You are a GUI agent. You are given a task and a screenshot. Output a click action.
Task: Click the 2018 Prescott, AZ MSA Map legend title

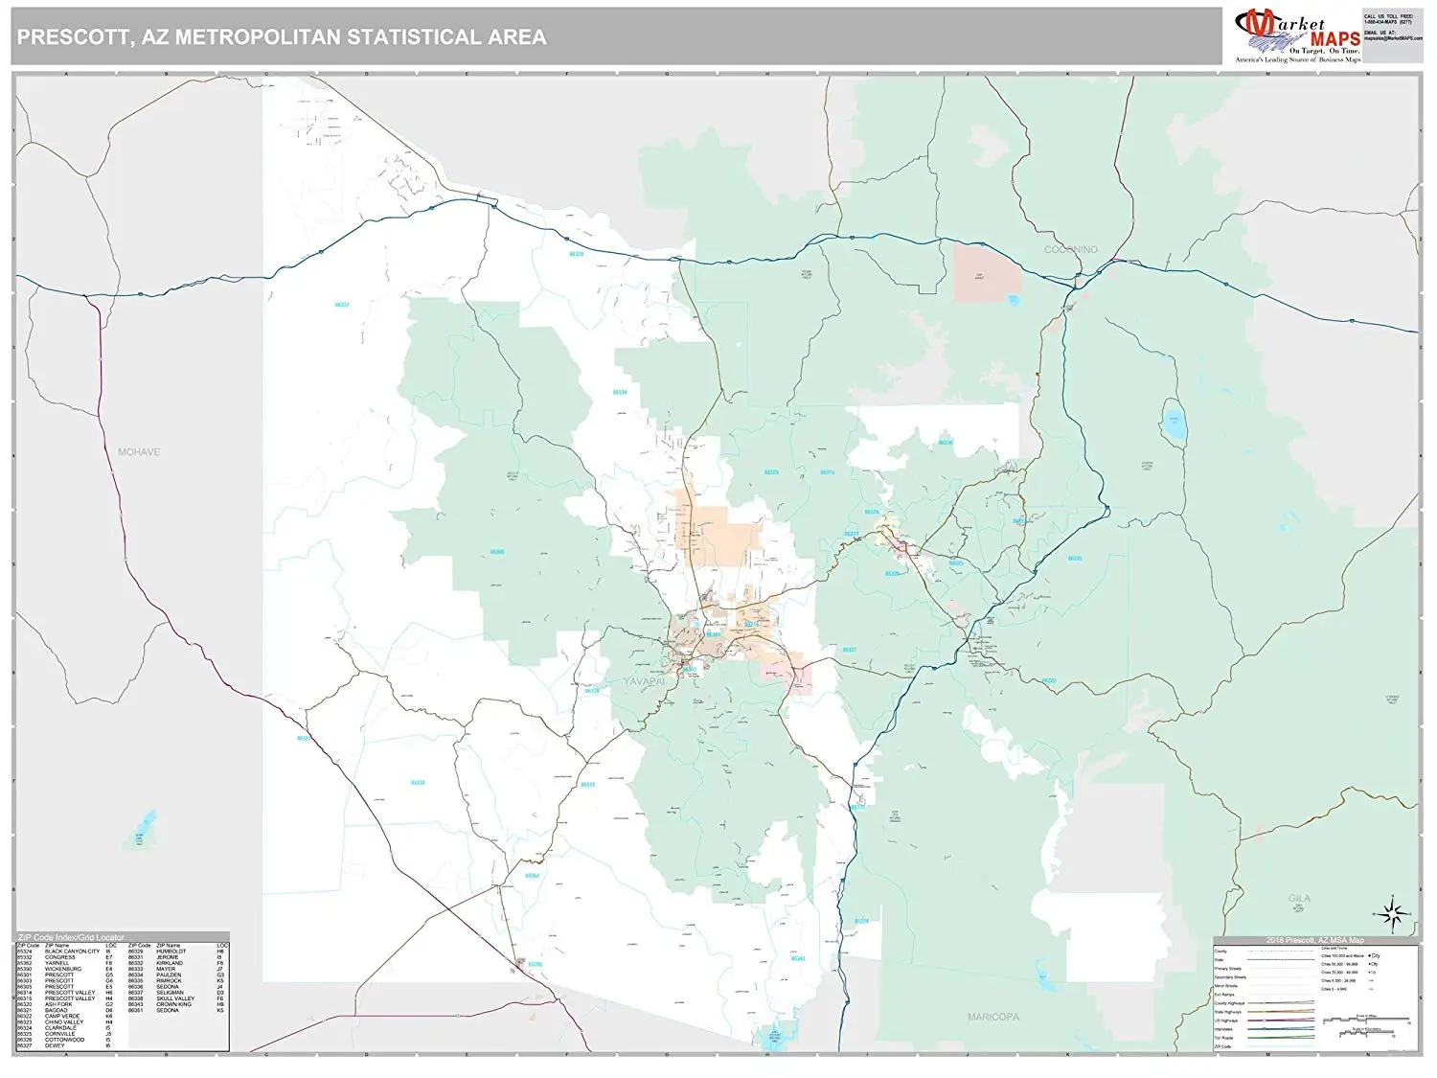coord(1315,940)
